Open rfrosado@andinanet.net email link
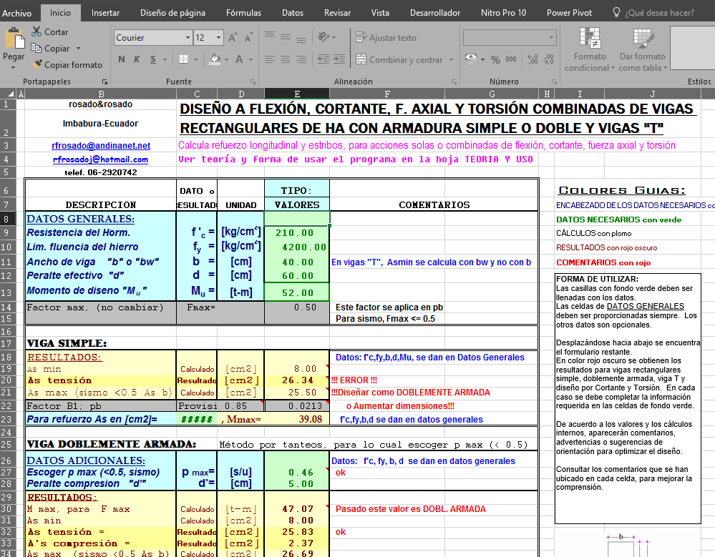Viewport: 715px width, 557px height. pyautogui.click(x=101, y=145)
